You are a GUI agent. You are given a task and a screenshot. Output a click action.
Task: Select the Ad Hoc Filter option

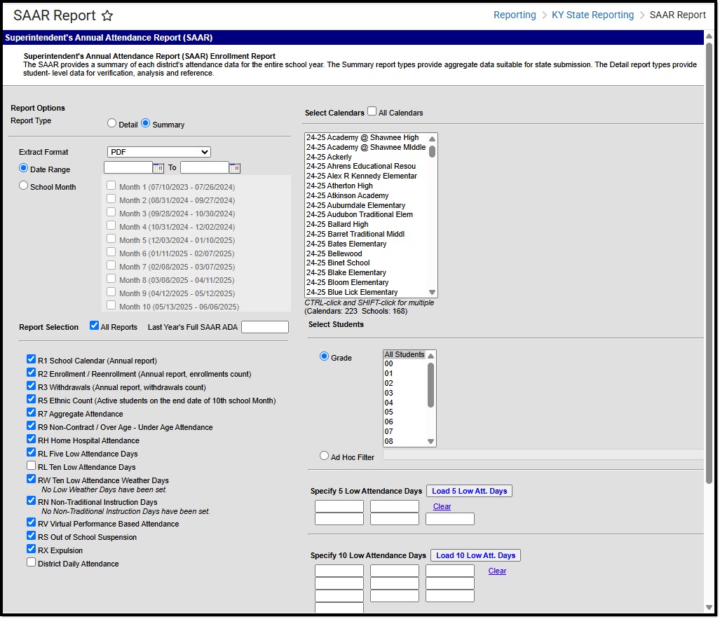tap(324, 457)
